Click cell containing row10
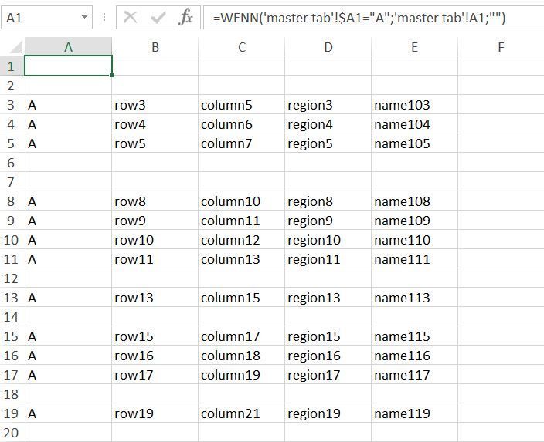This screenshot has width=544, height=442. 155,240
